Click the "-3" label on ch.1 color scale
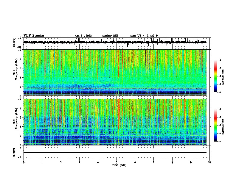This screenshot has height=182, width=236. click(x=220, y=60)
